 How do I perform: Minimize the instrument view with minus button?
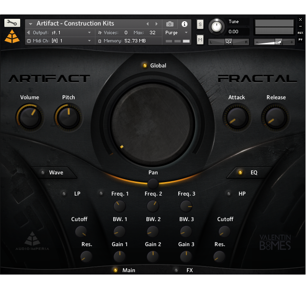click(x=300, y=26)
